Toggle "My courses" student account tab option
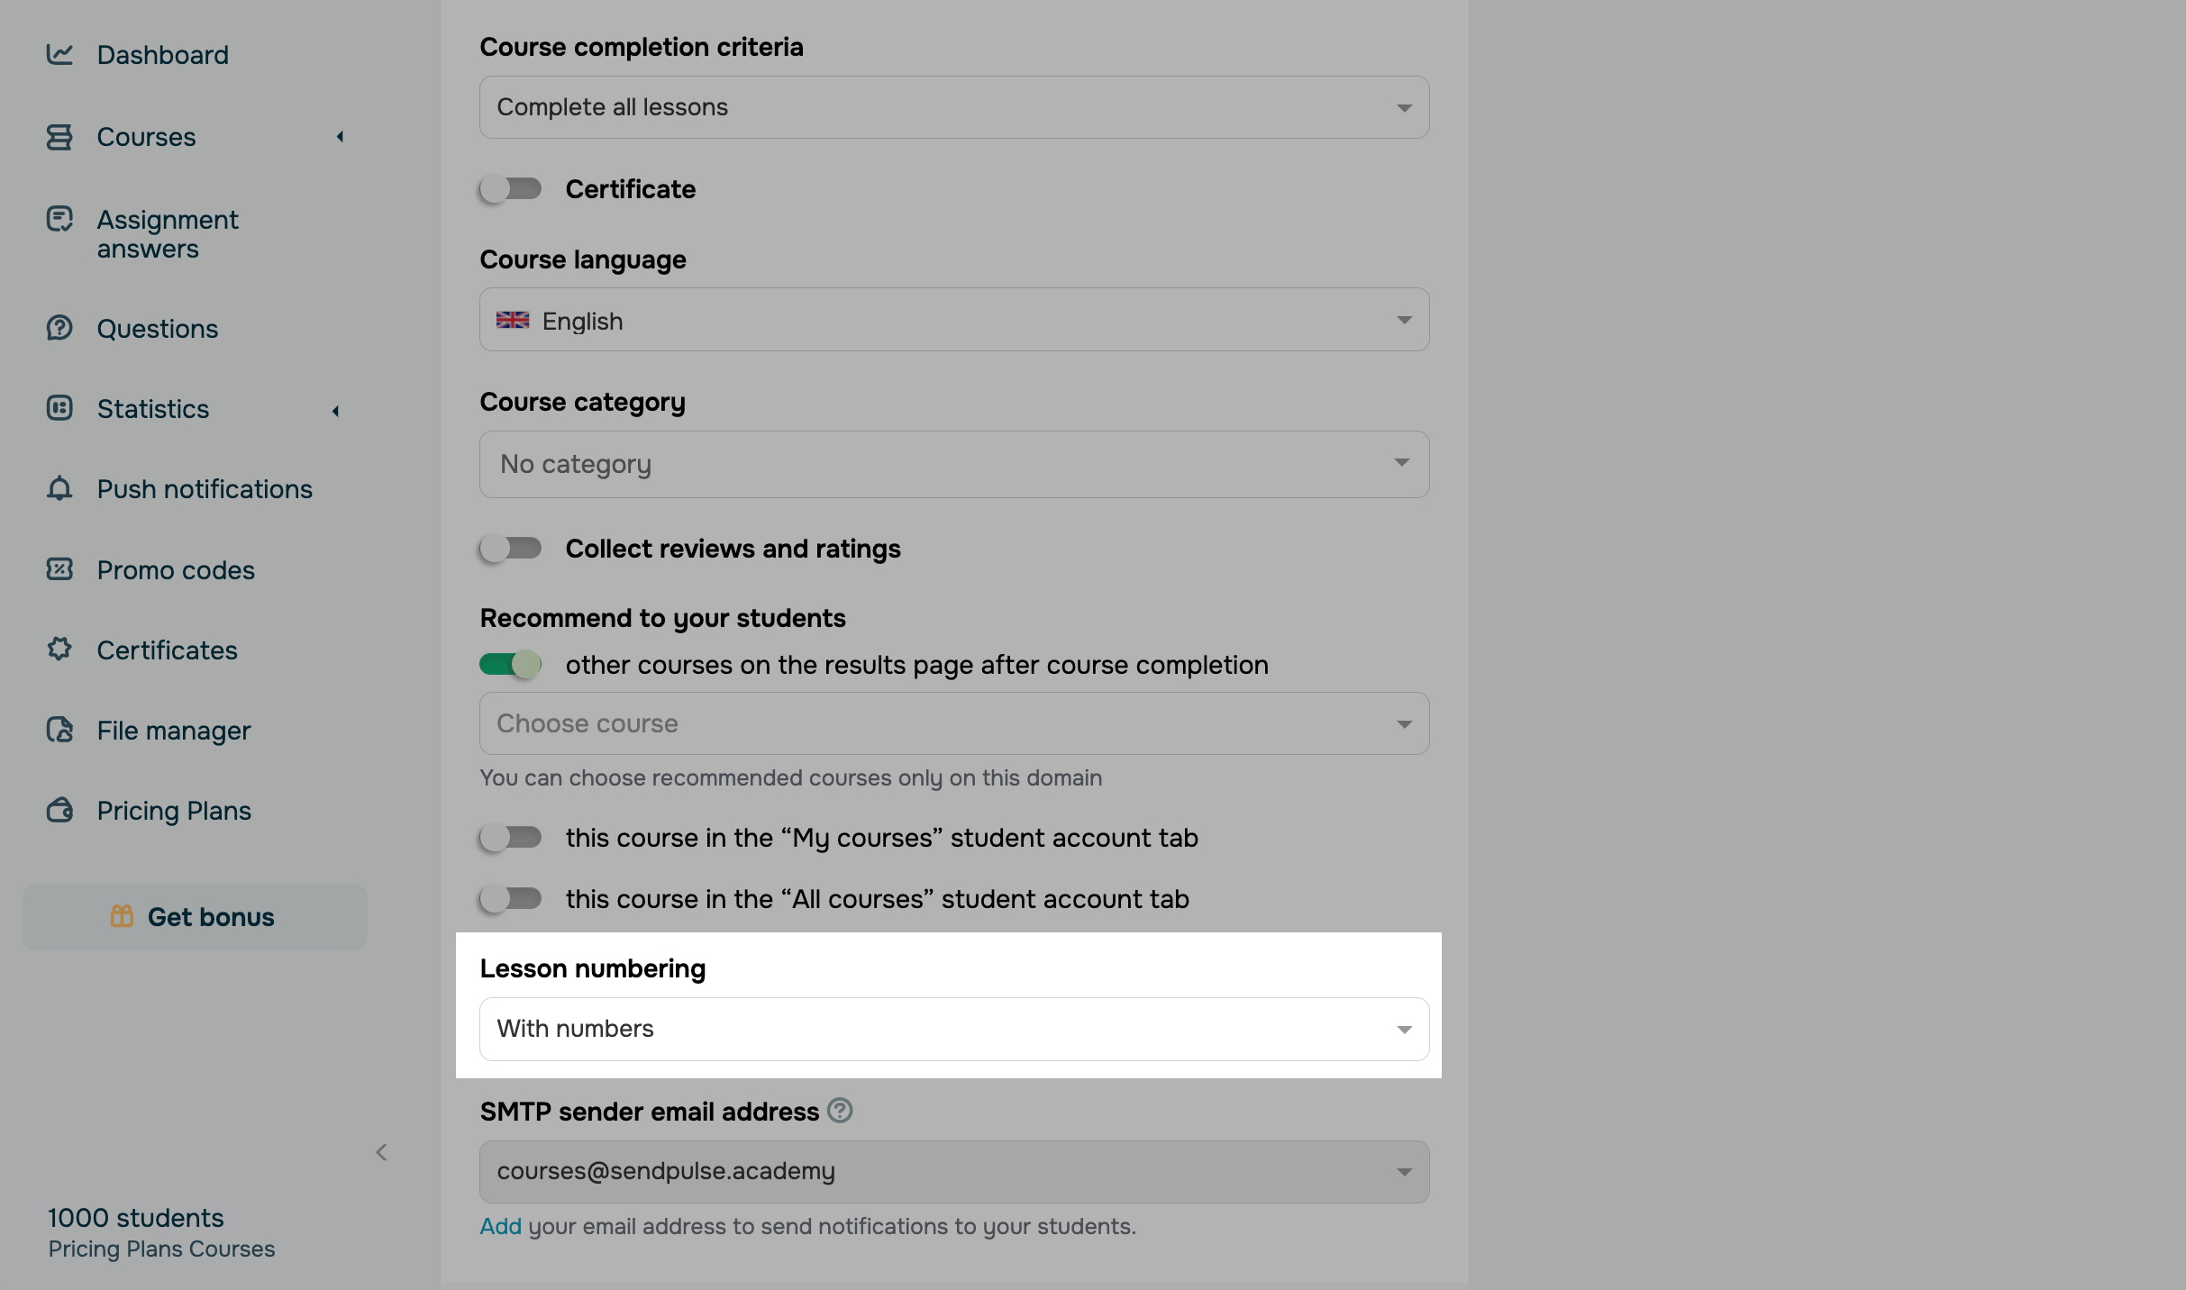Image resolution: width=2186 pixels, height=1290 pixels. [510, 838]
